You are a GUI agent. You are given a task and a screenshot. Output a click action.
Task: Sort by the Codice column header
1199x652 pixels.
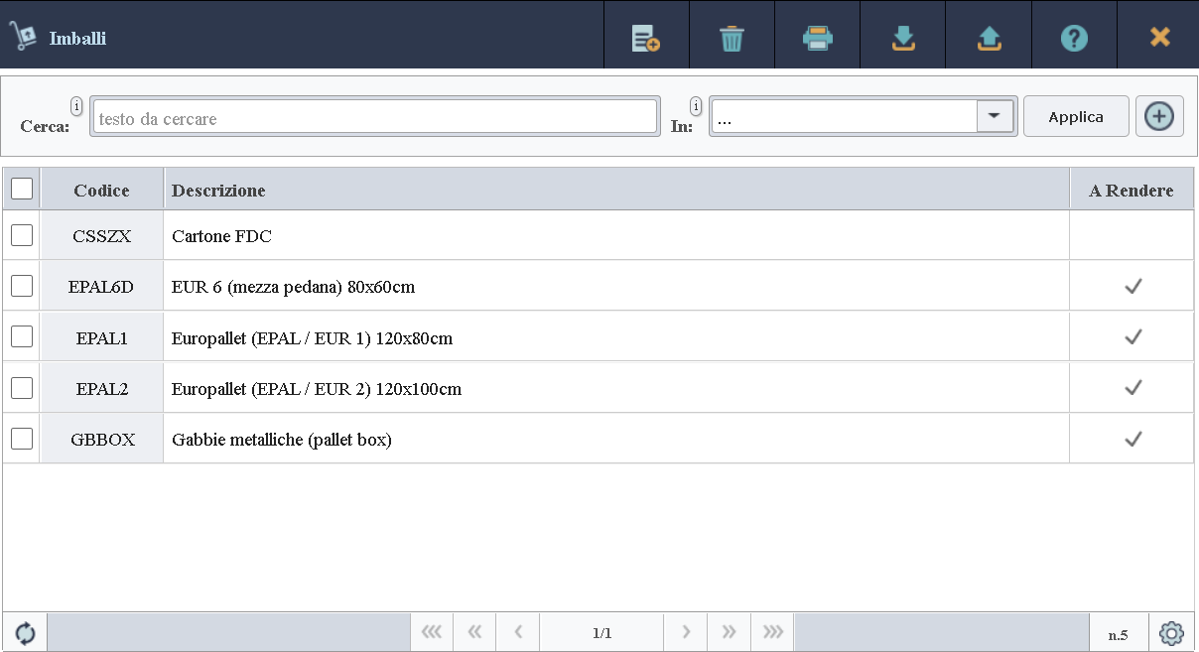[101, 190]
